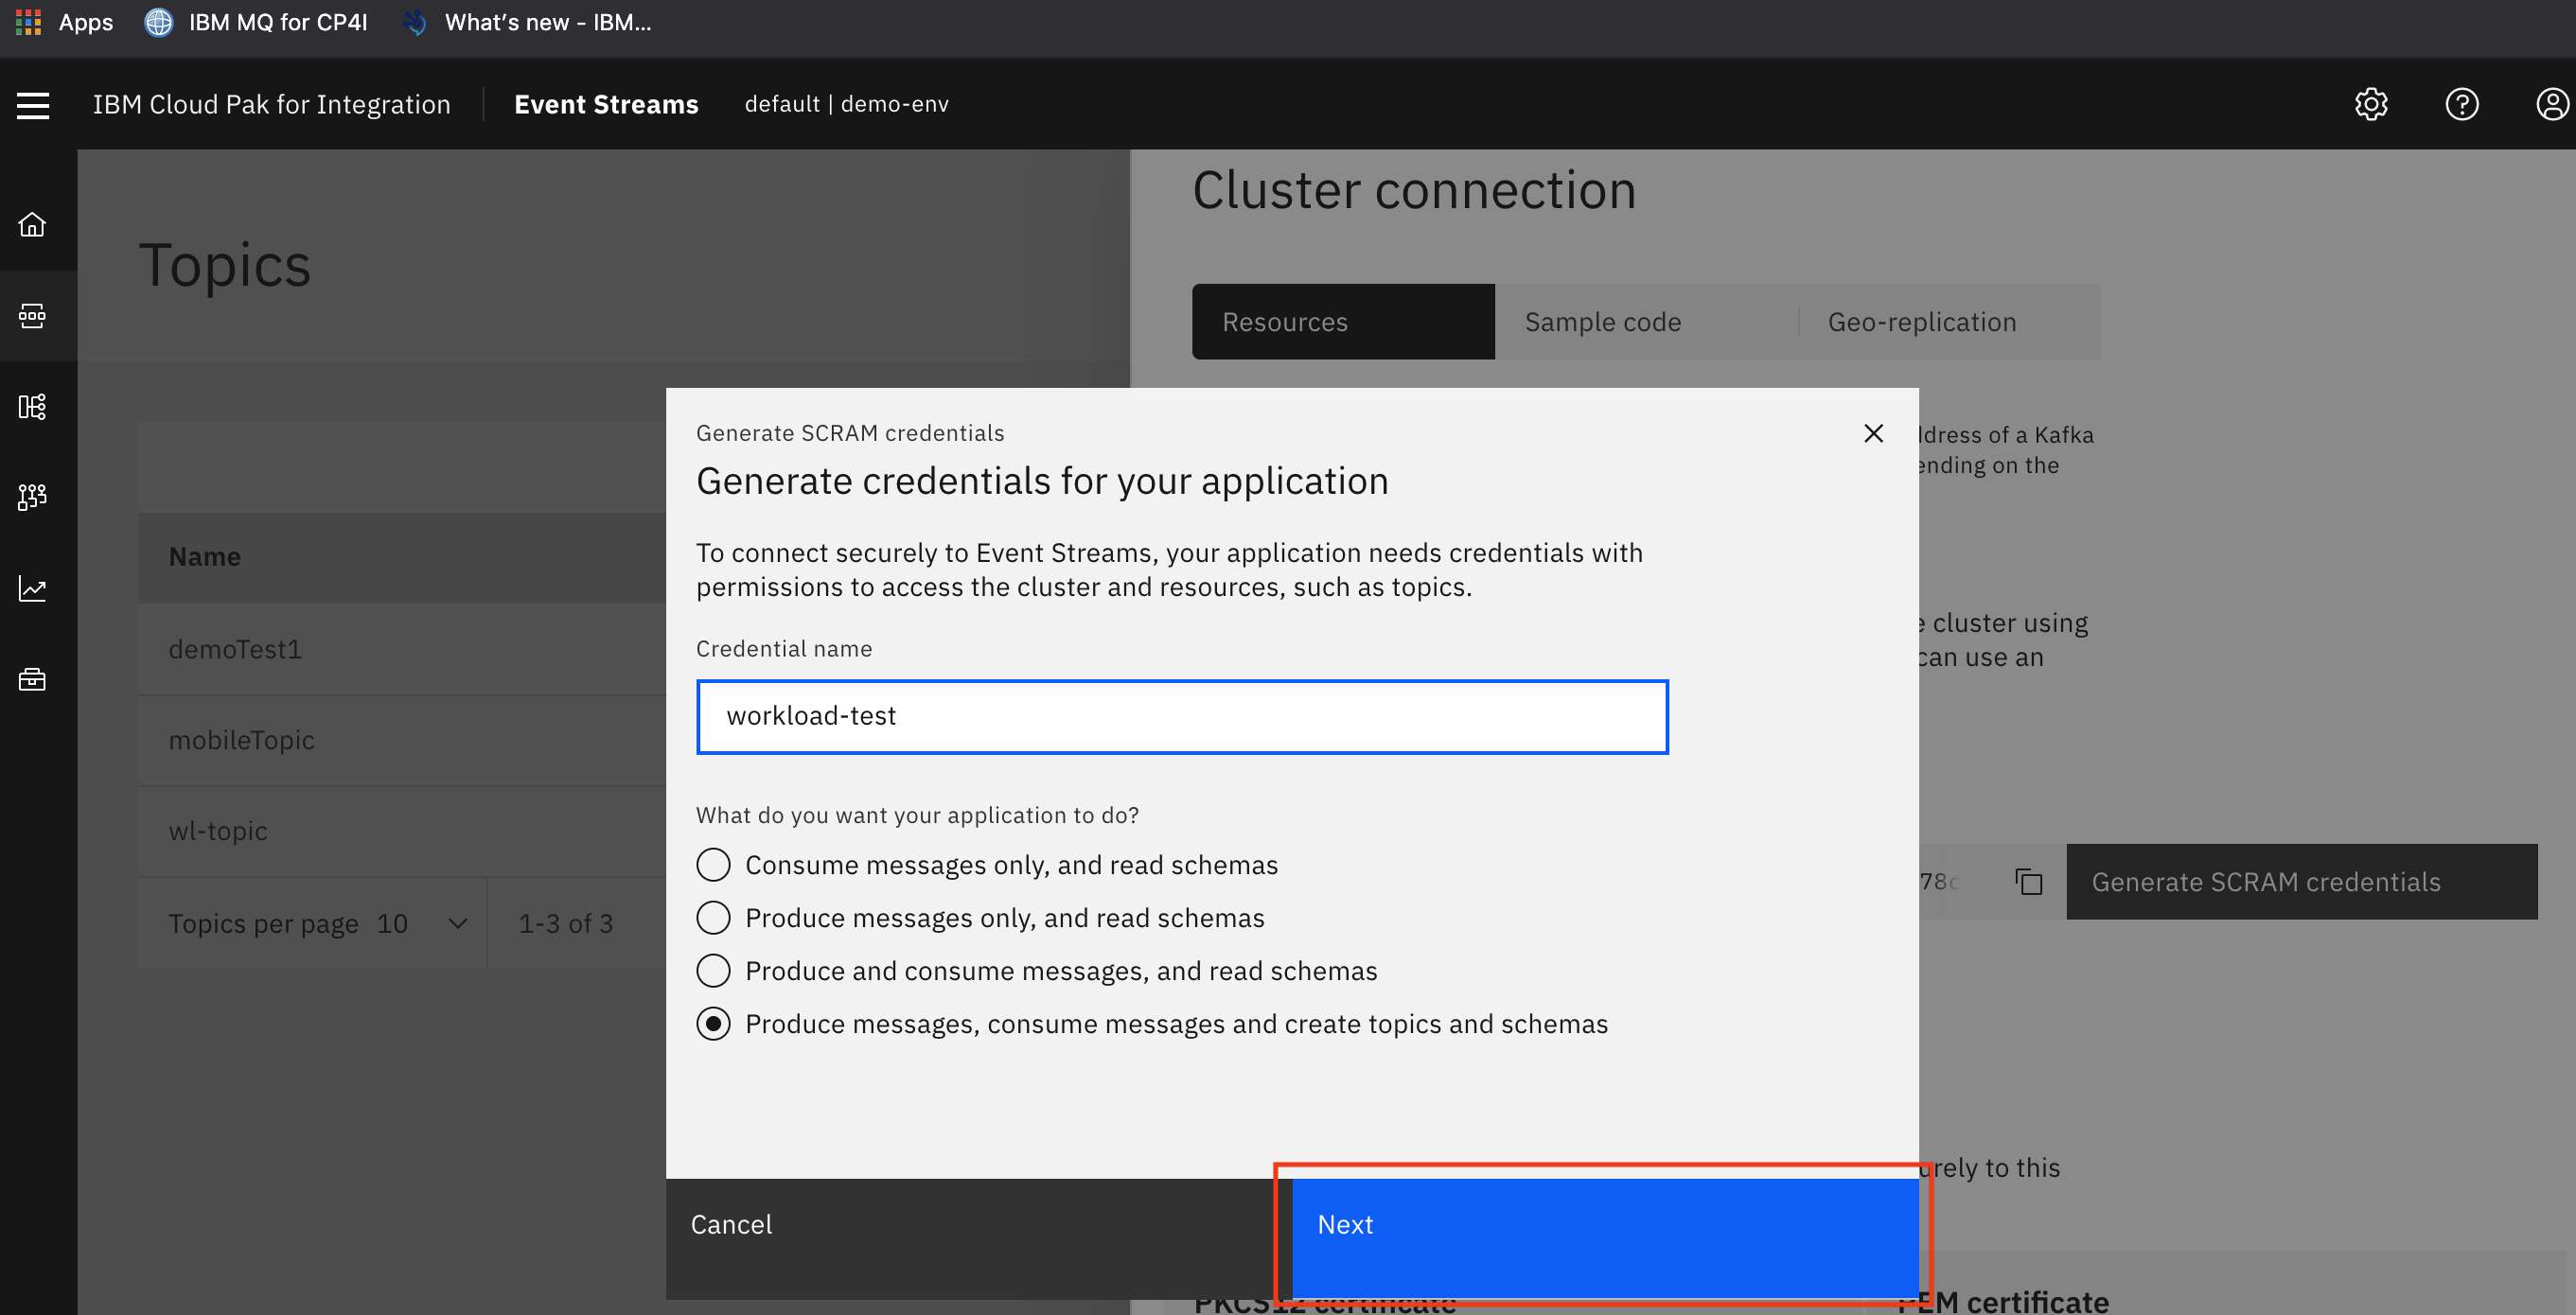
Task: Open the user profile icon
Action: 2552,104
